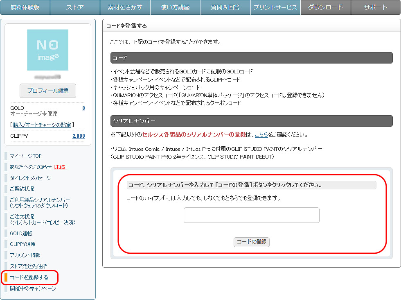Click the コード section header bar

click(252, 58)
